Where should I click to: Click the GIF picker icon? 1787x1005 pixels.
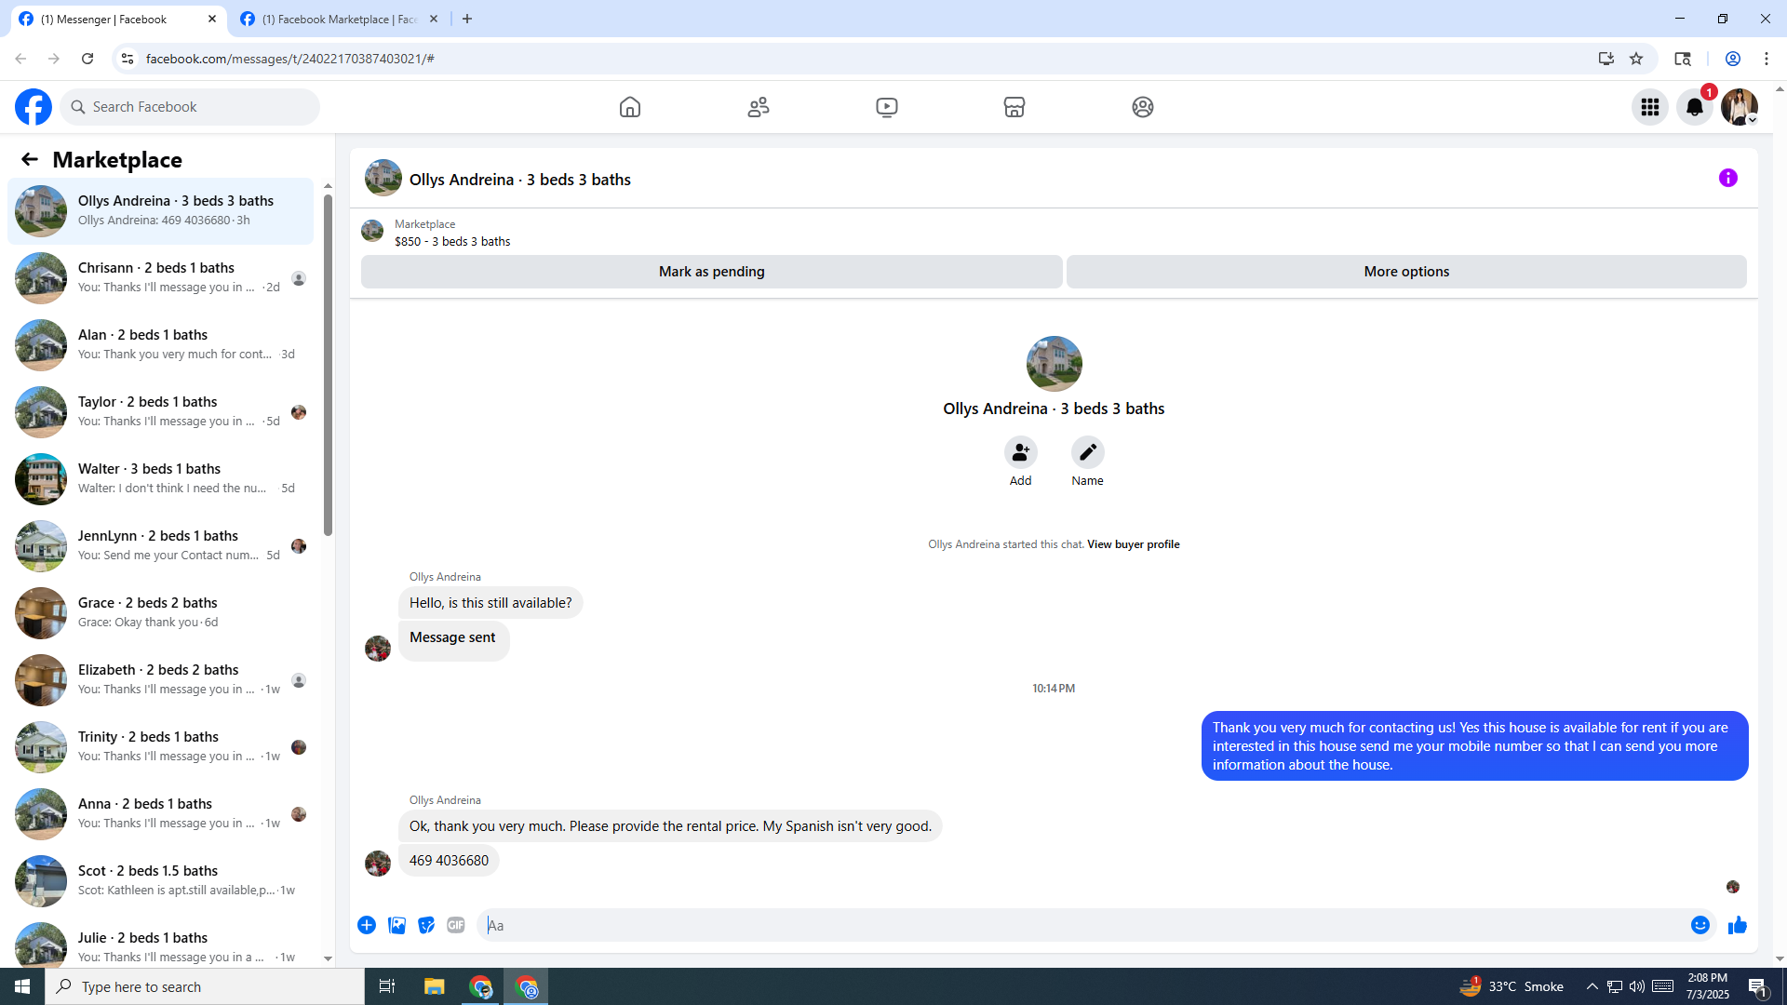point(455,925)
